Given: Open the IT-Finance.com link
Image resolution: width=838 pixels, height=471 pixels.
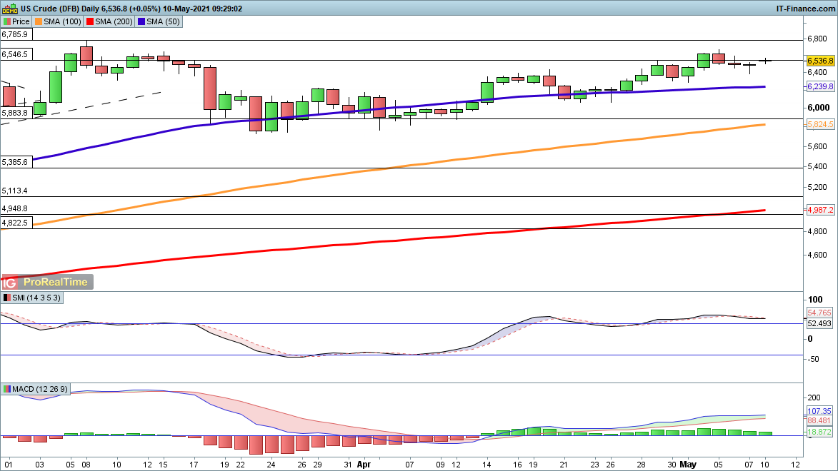Looking at the screenshot, I should (x=805, y=9).
